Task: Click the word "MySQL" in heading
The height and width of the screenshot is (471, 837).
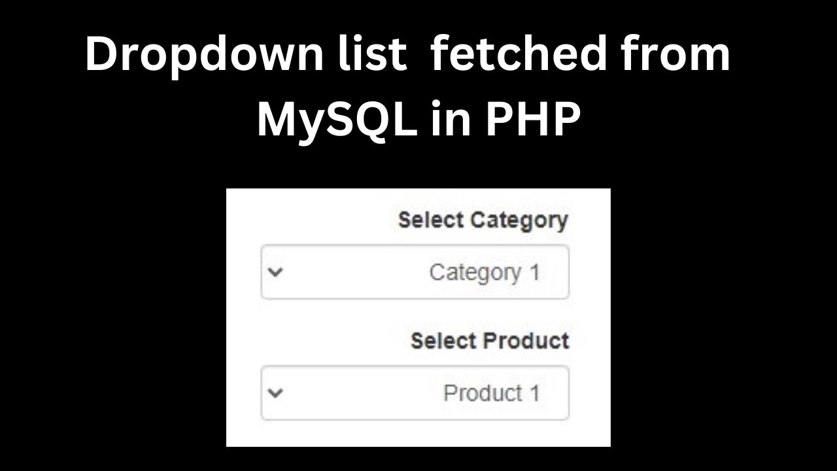Action: pos(337,120)
